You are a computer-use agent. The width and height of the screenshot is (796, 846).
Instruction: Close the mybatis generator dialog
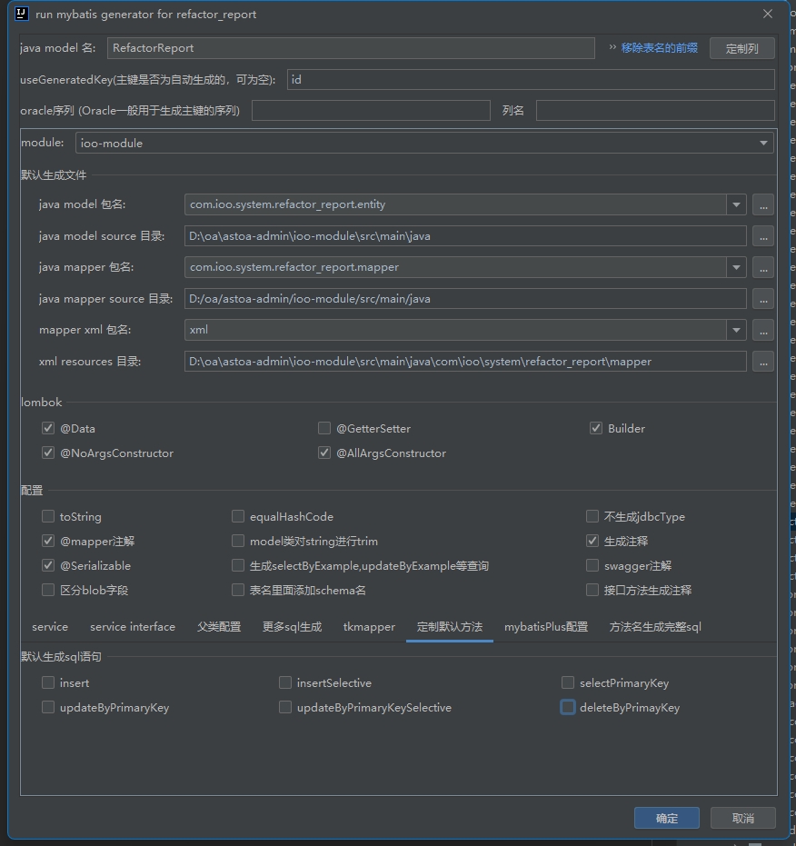click(768, 14)
